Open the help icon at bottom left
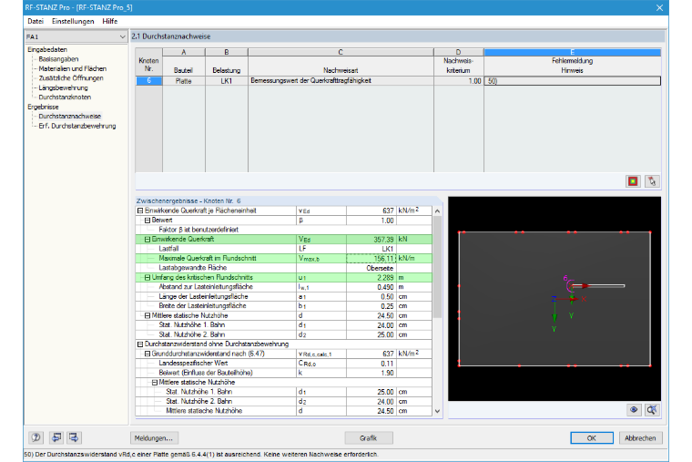Screen dimensions: 692x462 pyautogui.click(x=36, y=437)
